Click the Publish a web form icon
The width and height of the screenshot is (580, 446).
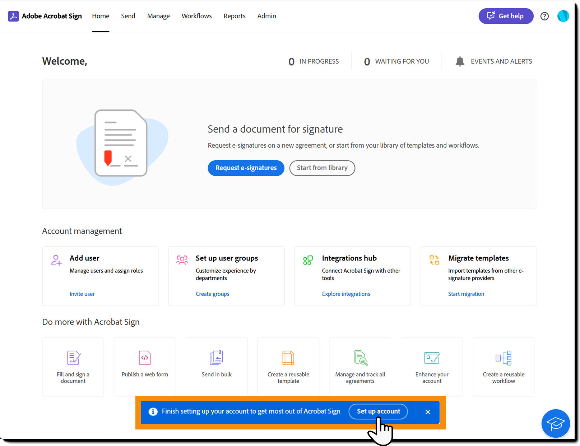pyautogui.click(x=145, y=358)
